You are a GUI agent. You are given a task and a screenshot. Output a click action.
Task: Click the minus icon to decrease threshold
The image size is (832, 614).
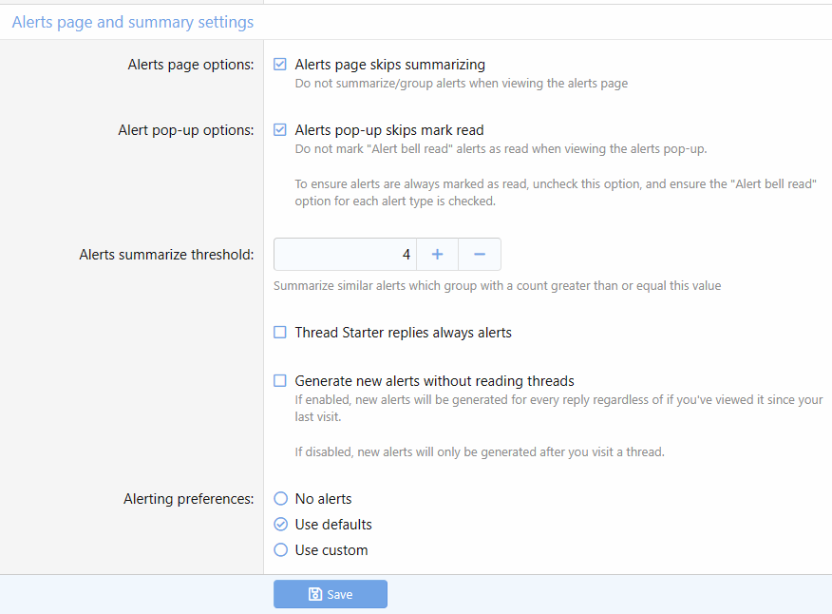point(480,255)
